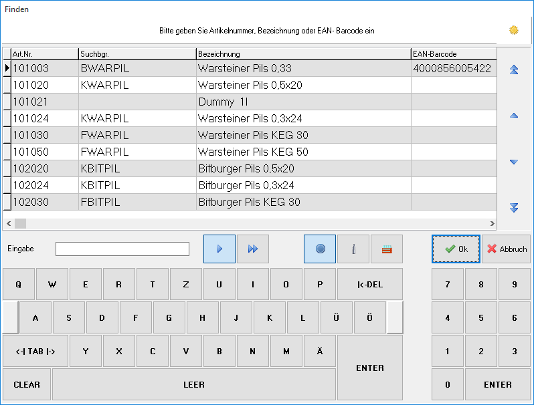Cancel with the Abbruch button
The height and width of the screenshot is (405, 534).
[x=506, y=249]
